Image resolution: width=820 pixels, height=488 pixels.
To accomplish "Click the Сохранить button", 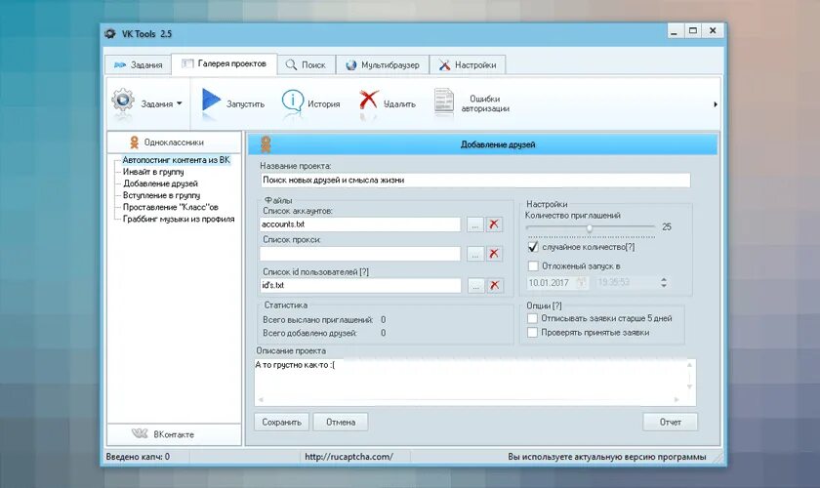I will pos(281,422).
